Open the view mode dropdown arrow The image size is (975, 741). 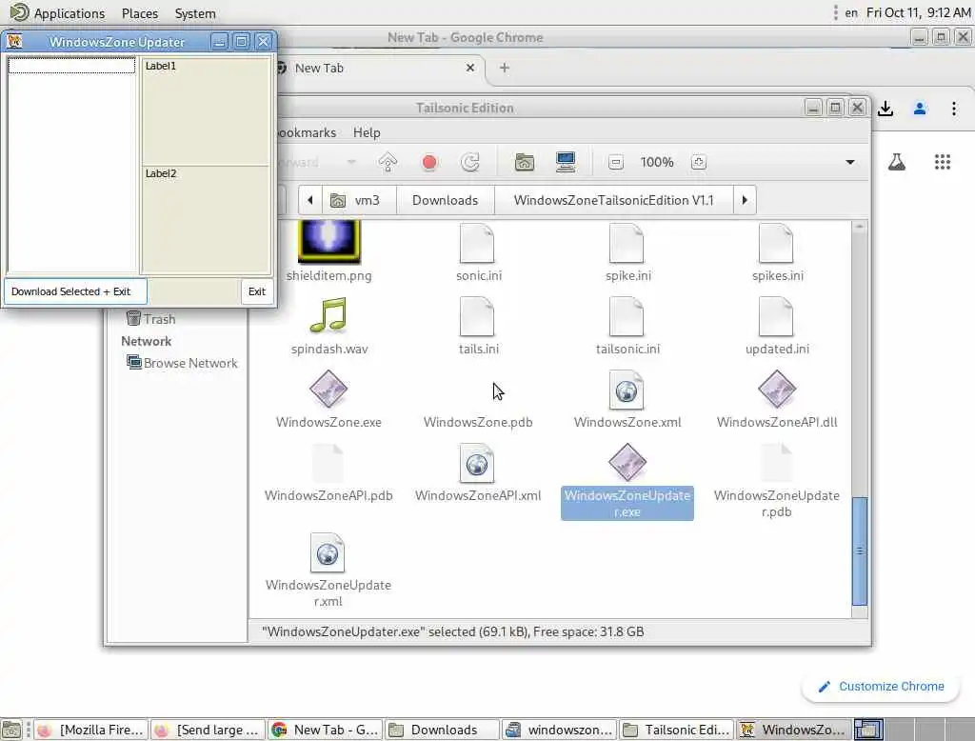point(849,162)
